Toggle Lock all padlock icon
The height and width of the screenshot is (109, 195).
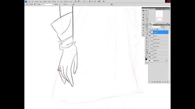point(158,29)
